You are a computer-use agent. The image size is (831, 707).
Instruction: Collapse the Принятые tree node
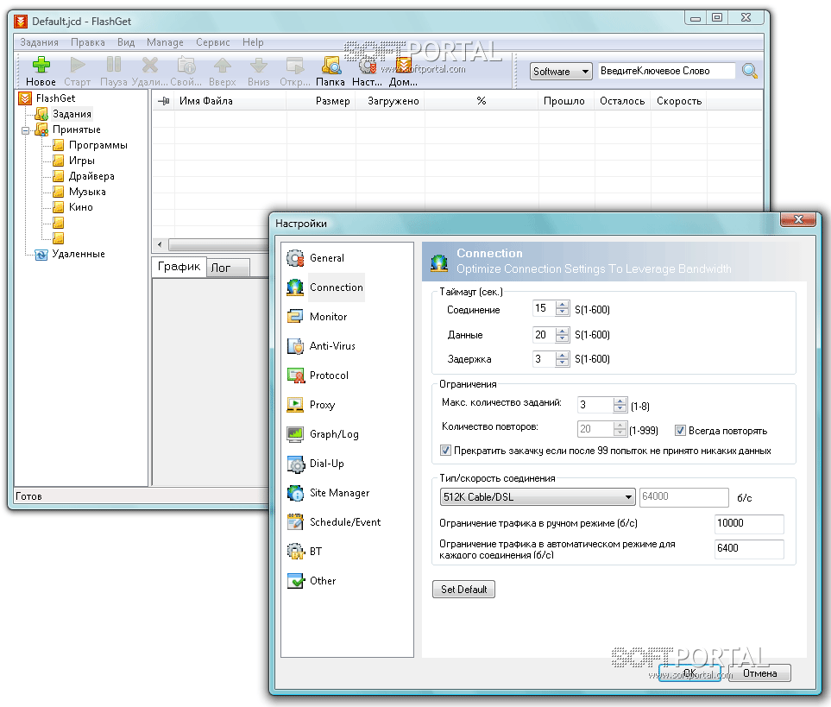25,129
